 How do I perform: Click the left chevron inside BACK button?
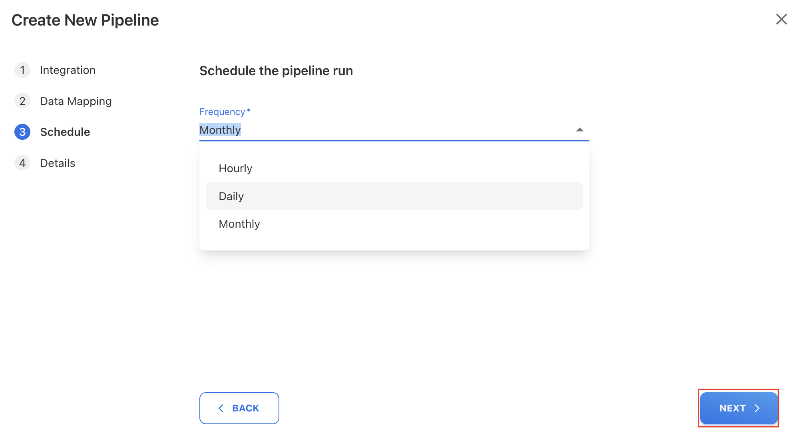pos(221,408)
